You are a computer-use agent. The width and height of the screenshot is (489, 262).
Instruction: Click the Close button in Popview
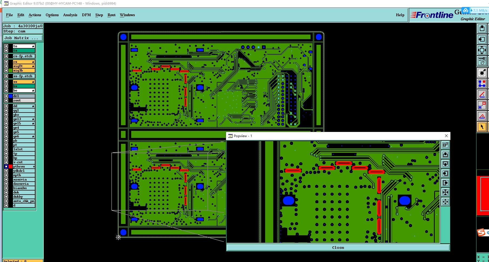[338, 247]
